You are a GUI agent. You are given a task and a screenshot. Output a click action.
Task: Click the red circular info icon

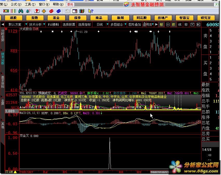51,11
